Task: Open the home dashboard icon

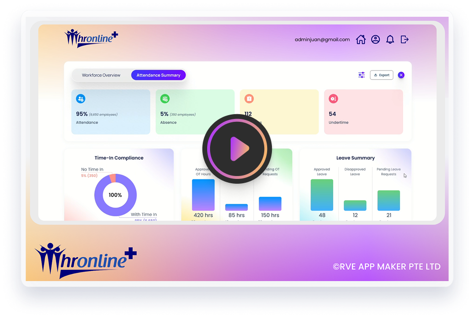Action: (361, 39)
